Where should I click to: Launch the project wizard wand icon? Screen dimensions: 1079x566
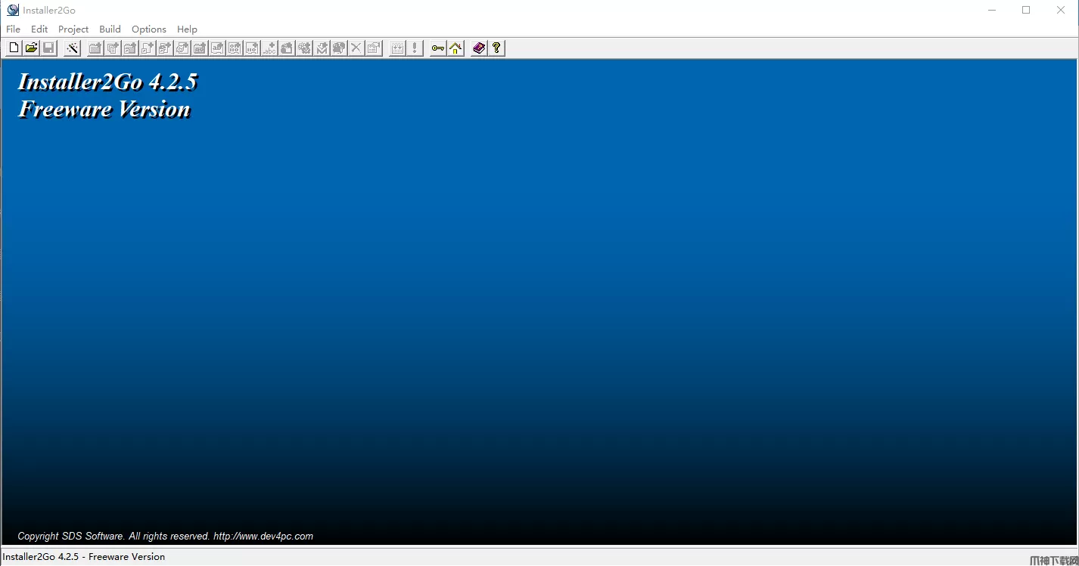pos(72,48)
